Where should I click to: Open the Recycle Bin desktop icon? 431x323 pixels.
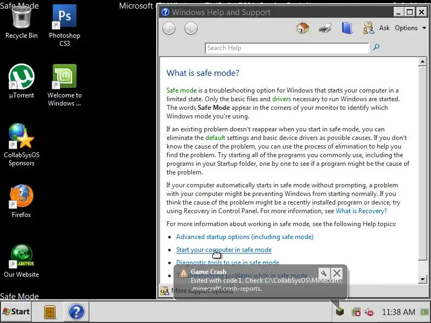coord(21,22)
